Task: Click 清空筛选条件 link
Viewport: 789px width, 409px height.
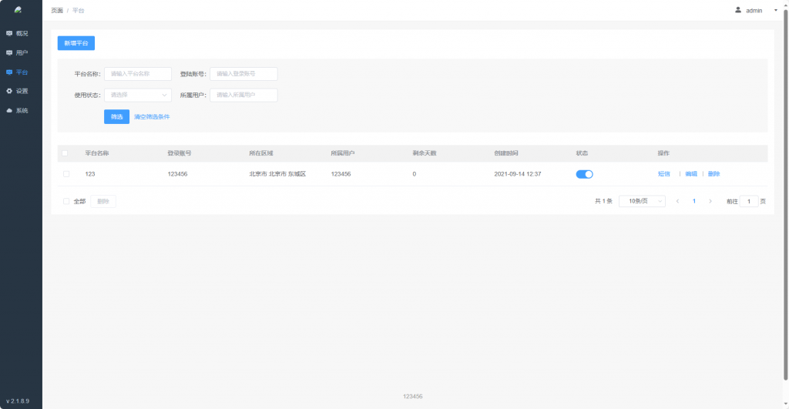Action: point(152,117)
